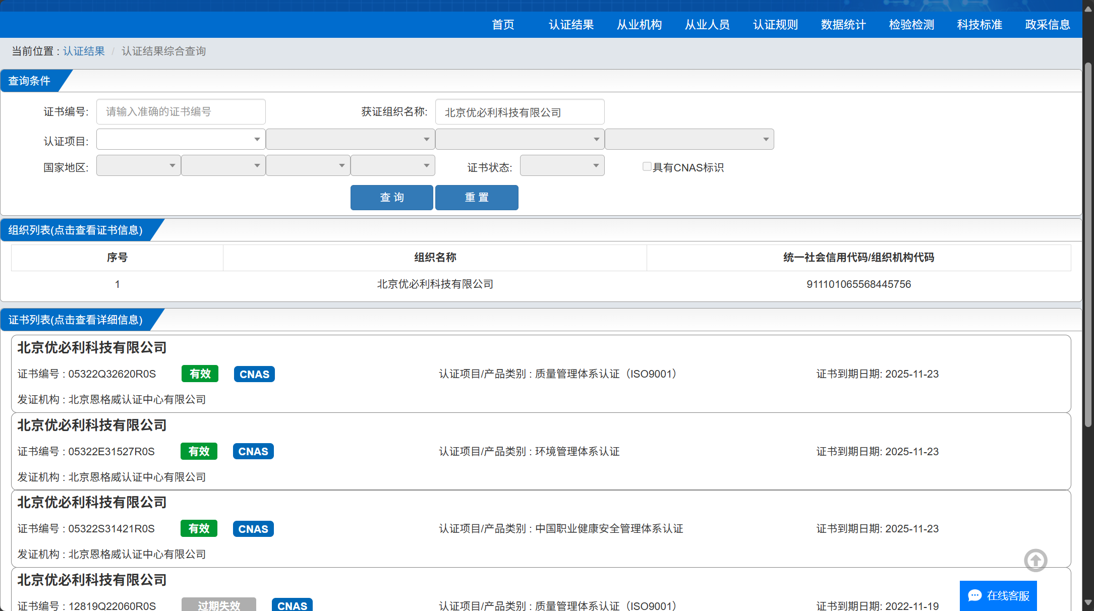This screenshot has height=611, width=1094.
Task: Click 有效 badge on certificate 05322Q32620R0S
Action: [200, 374]
